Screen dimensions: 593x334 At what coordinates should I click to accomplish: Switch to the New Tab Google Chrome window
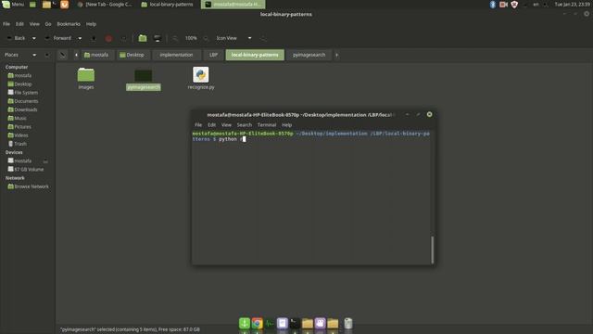(105, 5)
